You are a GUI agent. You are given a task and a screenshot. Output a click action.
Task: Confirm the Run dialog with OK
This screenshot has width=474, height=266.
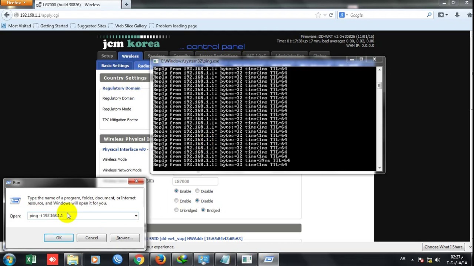[x=59, y=238]
